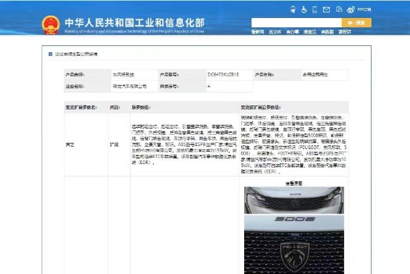Screen dimensions: 410x274
Task: Open the front grille car photo thumbnail
Action: coord(294,200)
